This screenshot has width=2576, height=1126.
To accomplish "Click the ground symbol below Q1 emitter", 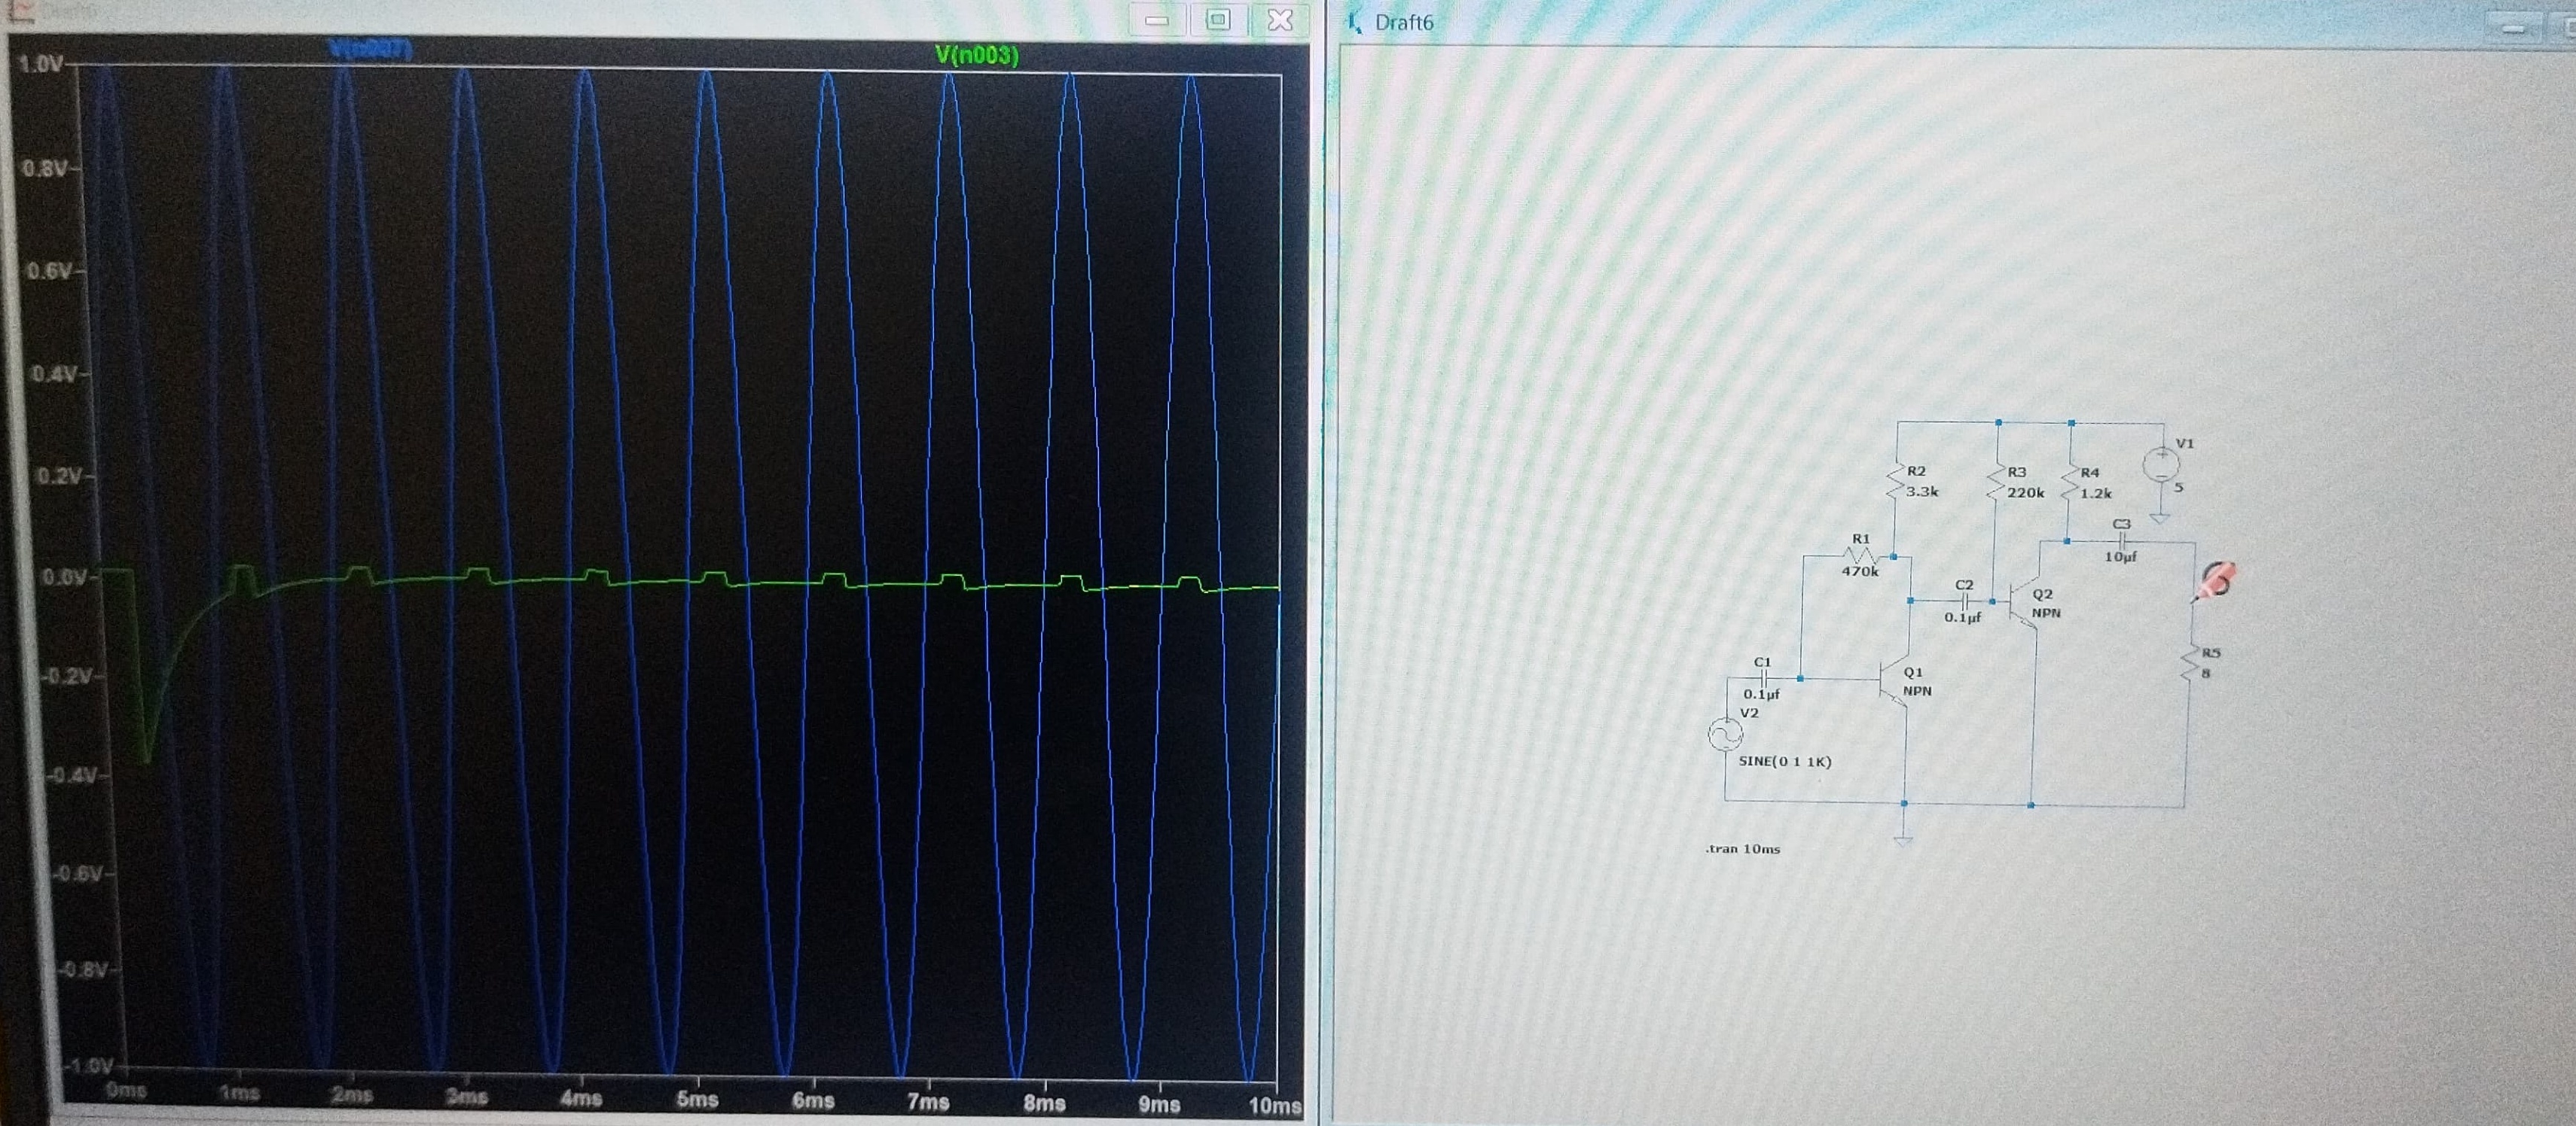I will (1903, 840).
